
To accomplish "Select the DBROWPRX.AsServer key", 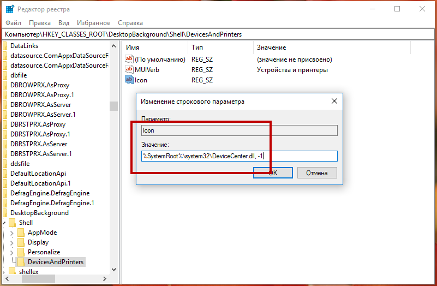I will click(41, 105).
